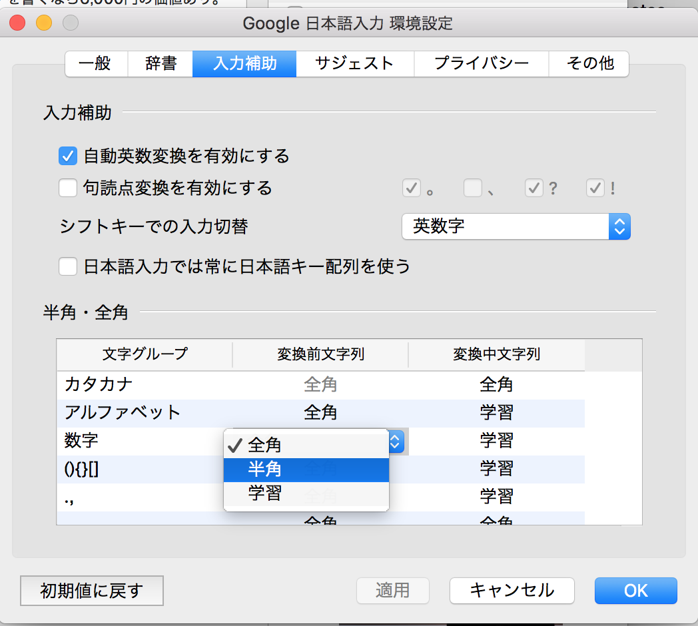Confirm with the OK button
This screenshot has height=626, width=698.
(635, 591)
